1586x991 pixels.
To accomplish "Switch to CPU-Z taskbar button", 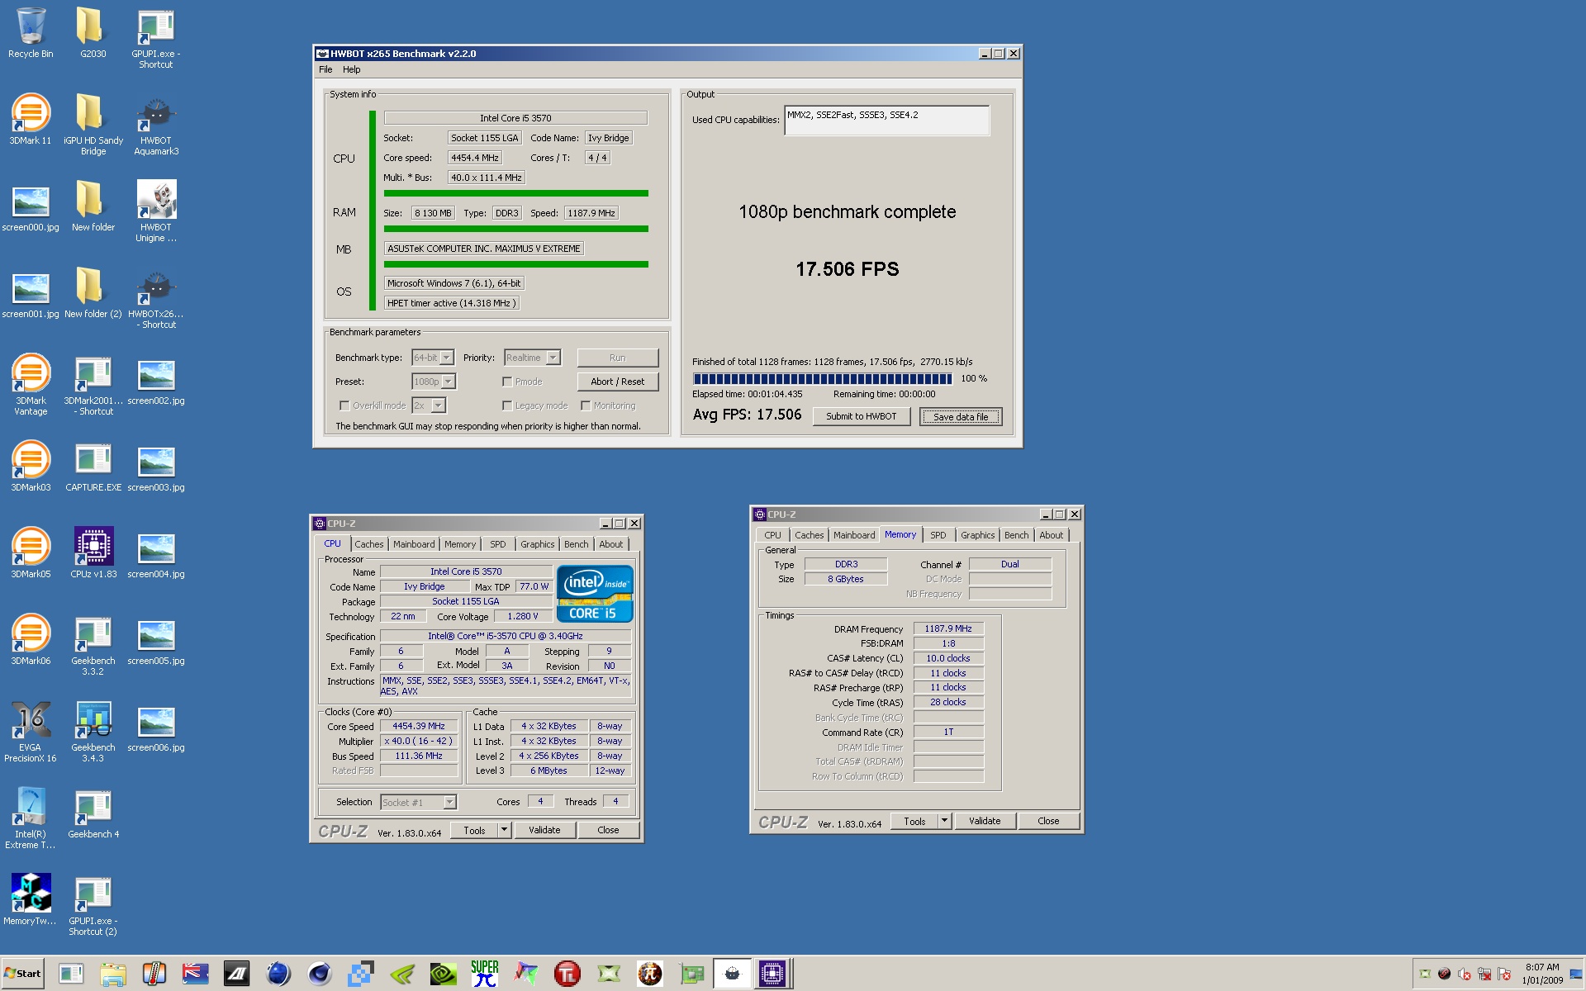I will [x=773, y=974].
